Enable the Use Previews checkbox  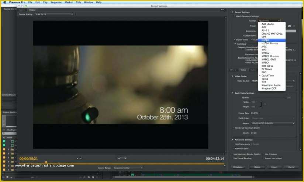[x=263, y=154]
